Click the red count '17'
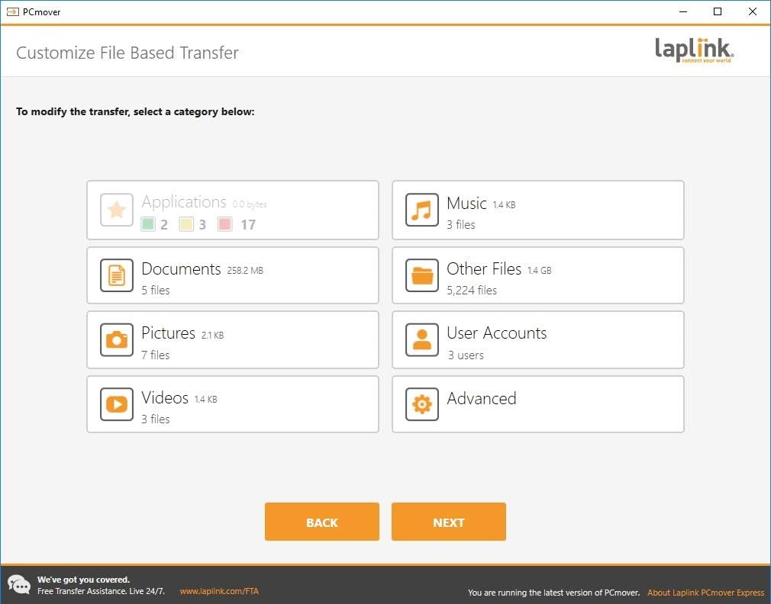The height and width of the screenshot is (604, 771). 248,225
